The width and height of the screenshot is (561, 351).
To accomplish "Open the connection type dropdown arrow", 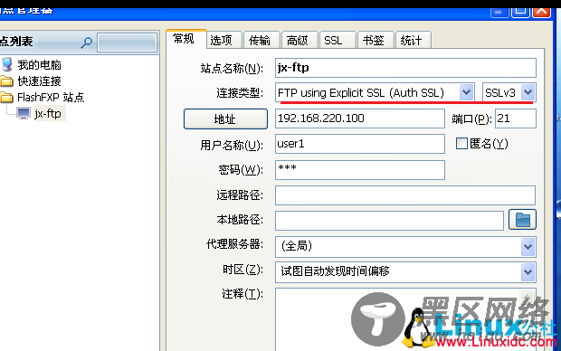I will pyautogui.click(x=467, y=92).
